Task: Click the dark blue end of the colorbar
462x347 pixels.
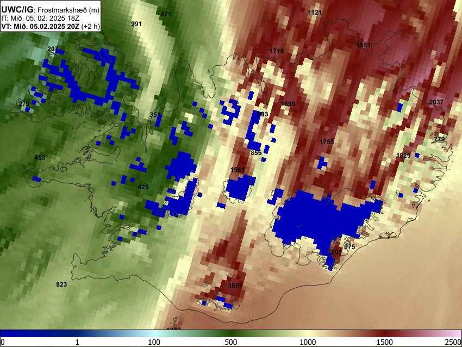Action: 18,333
